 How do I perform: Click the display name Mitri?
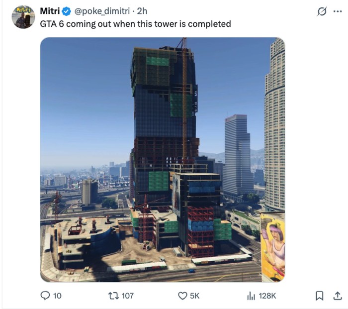click(x=50, y=11)
